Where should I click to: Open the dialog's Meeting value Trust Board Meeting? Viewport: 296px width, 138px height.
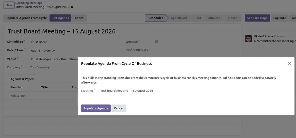126,91
